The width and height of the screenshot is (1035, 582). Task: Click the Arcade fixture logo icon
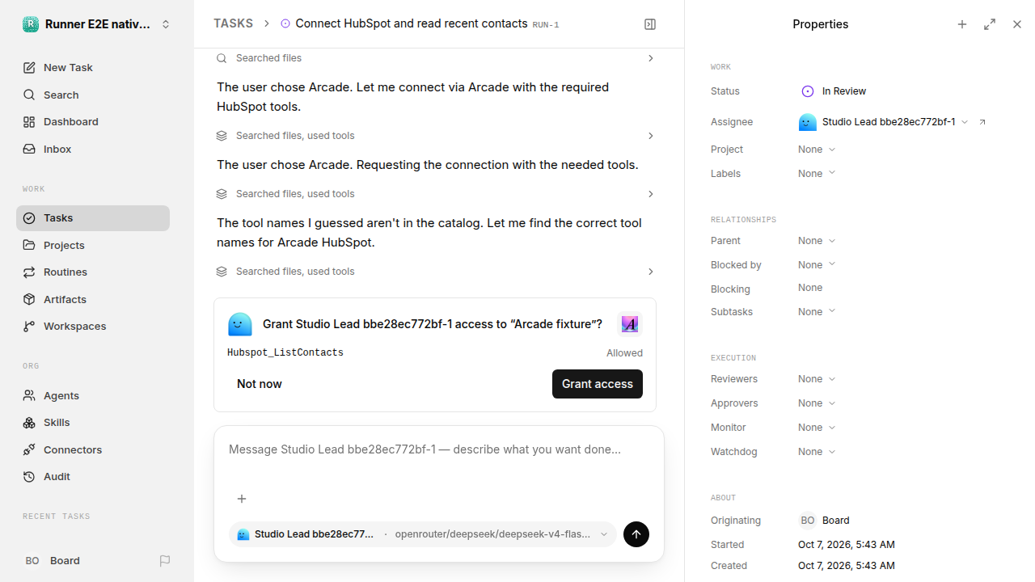(630, 324)
